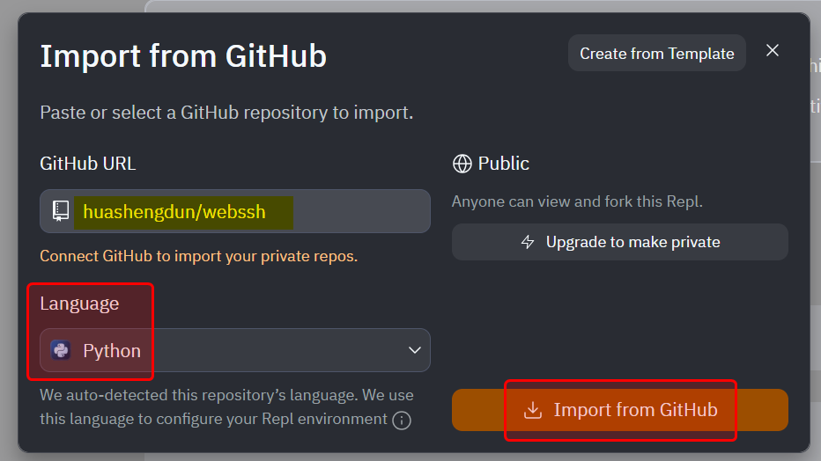This screenshot has width=821, height=461.
Task: Click the download arrow icon on import button
Action: [532, 410]
